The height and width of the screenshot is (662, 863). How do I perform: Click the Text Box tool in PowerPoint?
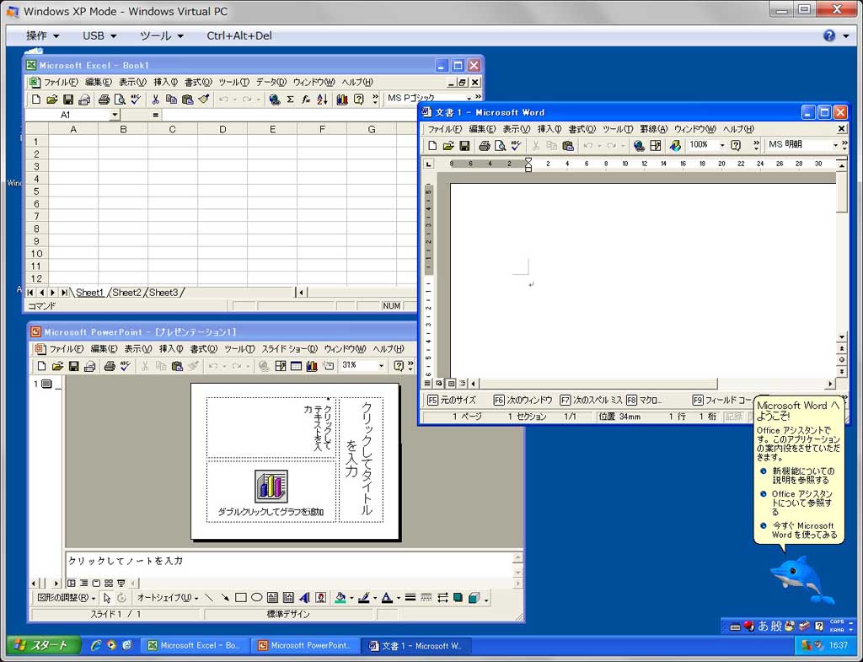[272, 598]
